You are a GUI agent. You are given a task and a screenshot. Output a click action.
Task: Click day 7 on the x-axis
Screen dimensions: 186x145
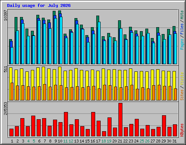coord(45,141)
